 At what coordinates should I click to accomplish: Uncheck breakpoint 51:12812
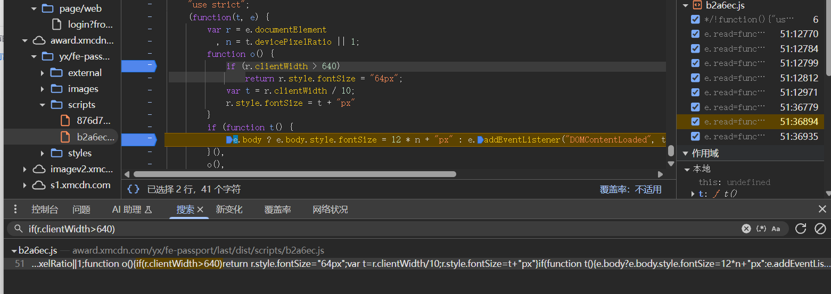coord(695,78)
